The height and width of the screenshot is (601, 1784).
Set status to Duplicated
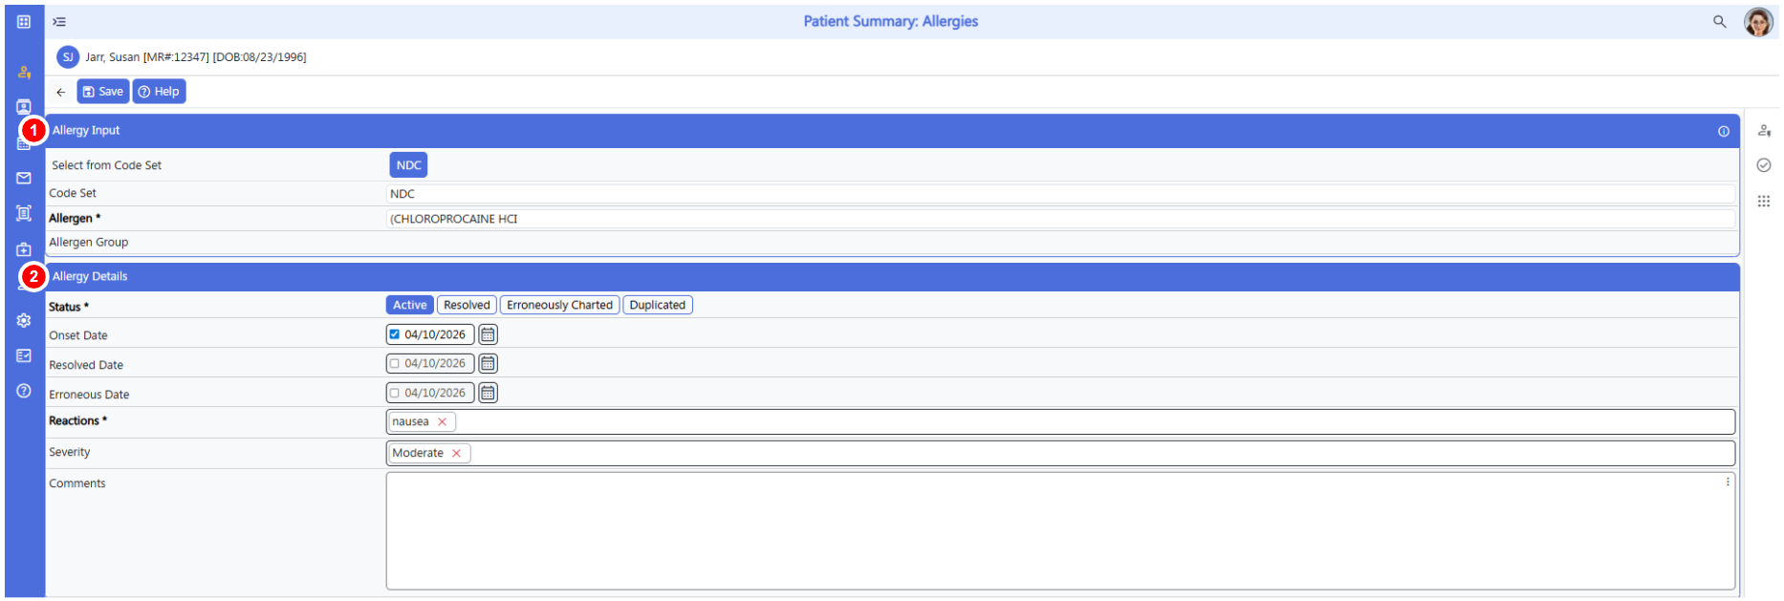click(658, 305)
